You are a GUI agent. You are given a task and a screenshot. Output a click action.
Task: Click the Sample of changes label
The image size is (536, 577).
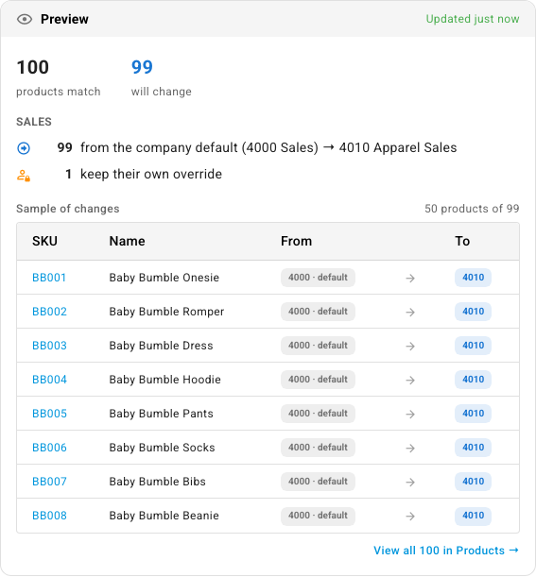[68, 209]
